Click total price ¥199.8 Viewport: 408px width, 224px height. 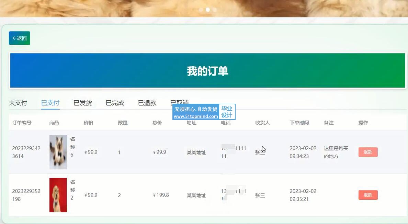160,195
